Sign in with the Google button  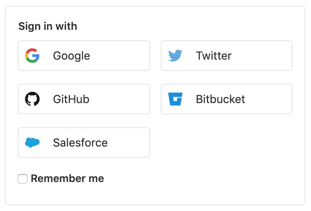tap(84, 56)
